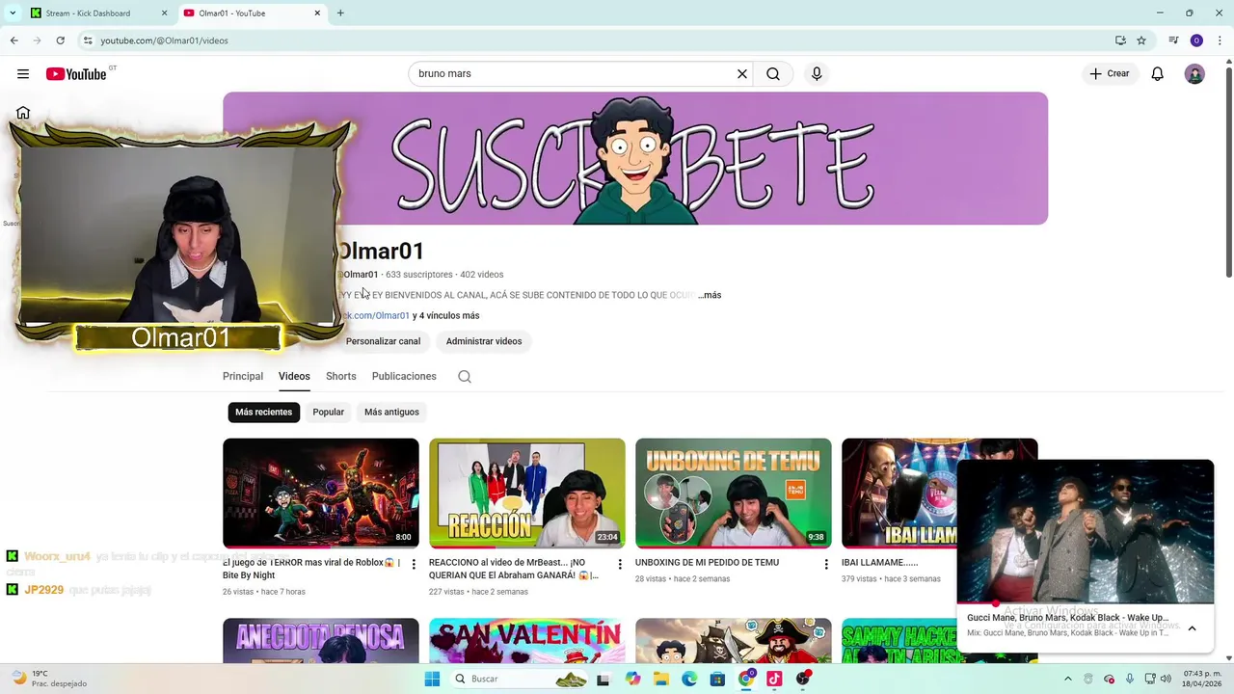Open the Chrome profile avatar
The width and height of the screenshot is (1234, 694).
[1196, 40]
